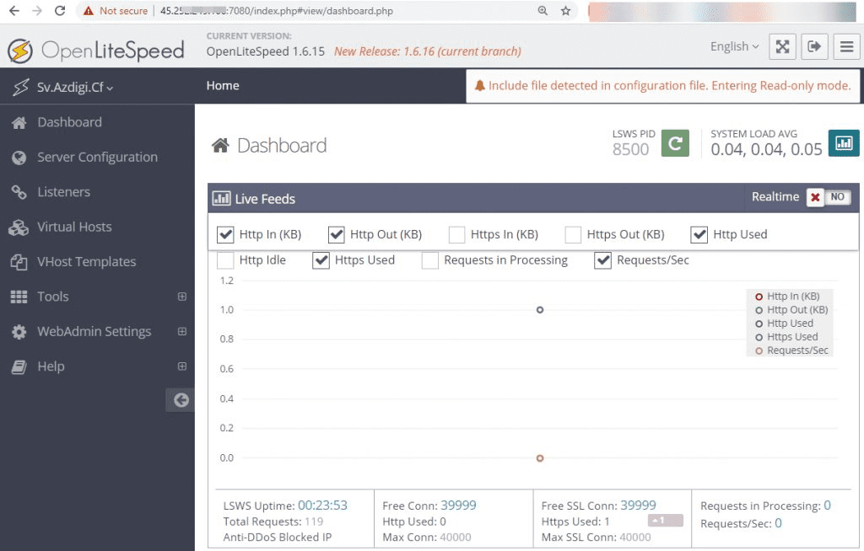Image resolution: width=864 pixels, height=551 pixels.
Task: Click the VHost Templates files icon
Action: pos(19,262)
